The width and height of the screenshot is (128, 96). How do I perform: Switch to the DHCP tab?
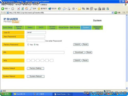tap(41, 27)
